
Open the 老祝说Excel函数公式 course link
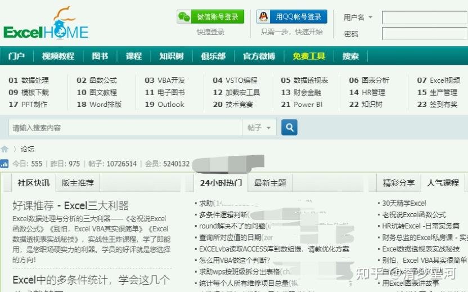click(413, 214)
